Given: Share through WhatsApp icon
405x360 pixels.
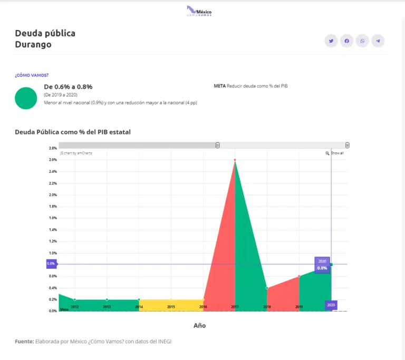Looking at the screenshot, I should point(362,41).
